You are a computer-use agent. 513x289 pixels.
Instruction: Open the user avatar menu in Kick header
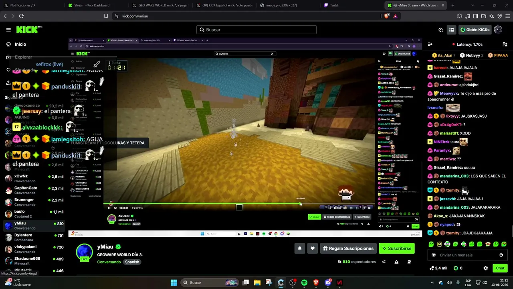tap(498, 30)
